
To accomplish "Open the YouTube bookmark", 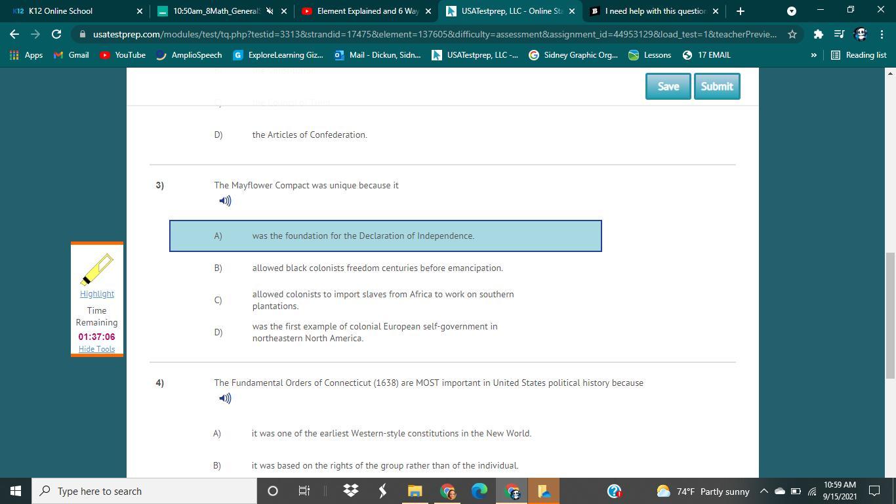I will click(123, 55).
